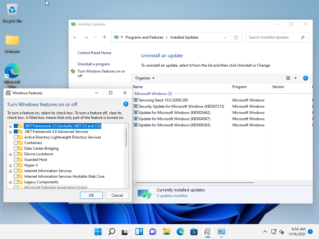Enable the Guarded Host checkbox
The height and width of the screenshot is (239, 319).
[x=16, y=160]
